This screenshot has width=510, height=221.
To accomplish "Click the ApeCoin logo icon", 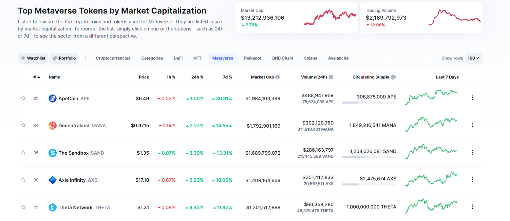I will [x=53, y=98].
